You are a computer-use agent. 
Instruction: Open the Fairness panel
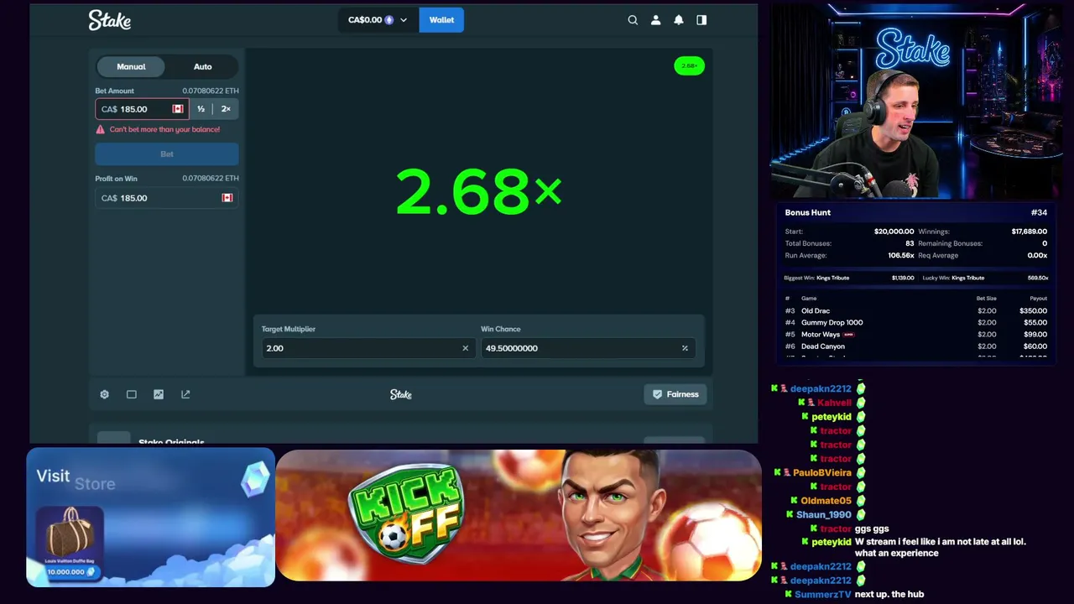point(675,394)
